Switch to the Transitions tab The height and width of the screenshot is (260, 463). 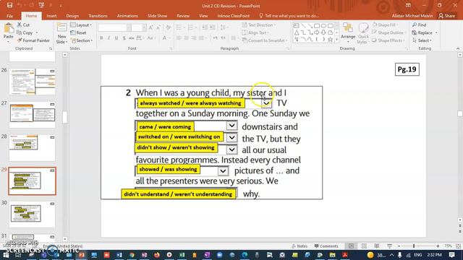click(98, 16)
